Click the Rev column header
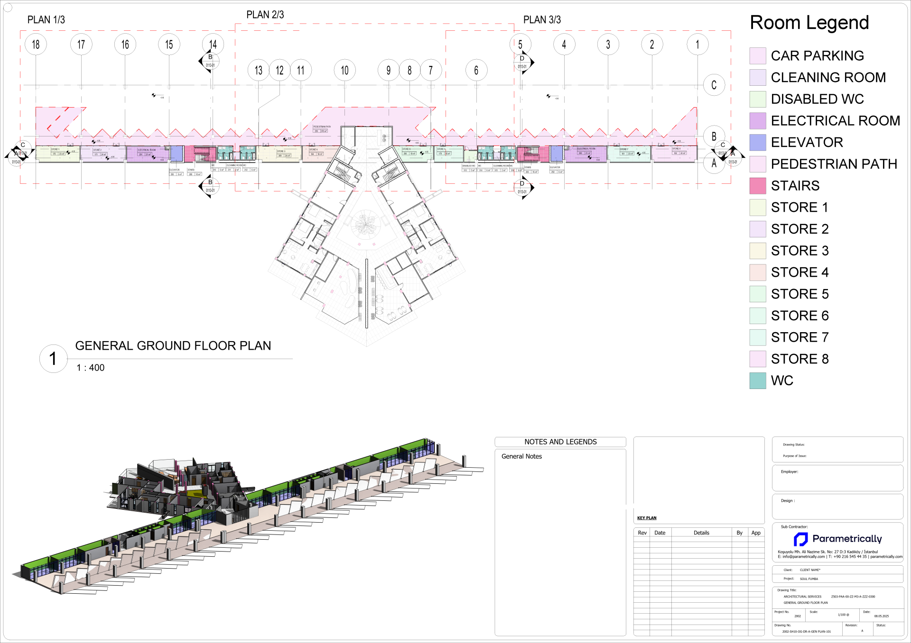The image size is (911, 643). [x=642, y=533]
